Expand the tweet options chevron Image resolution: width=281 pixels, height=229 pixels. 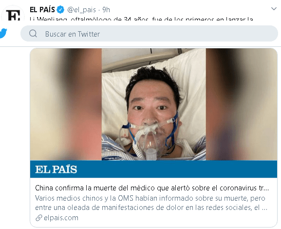(x=274, y=9)
